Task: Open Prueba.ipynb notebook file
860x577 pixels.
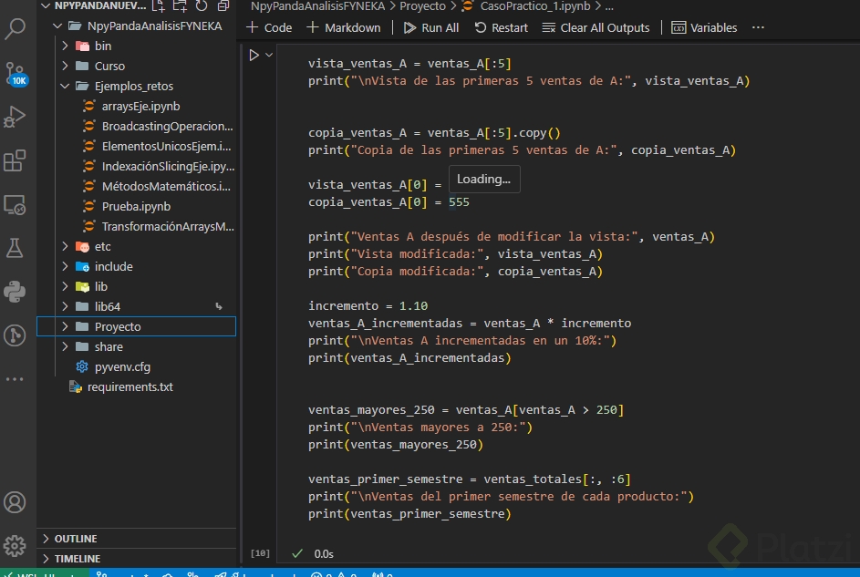Action: click(x=136, y=206)
